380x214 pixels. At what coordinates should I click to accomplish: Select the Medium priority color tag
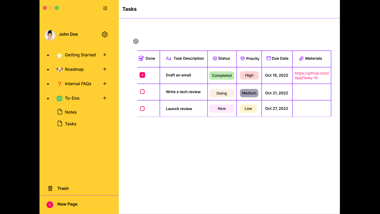click(249, 93)
